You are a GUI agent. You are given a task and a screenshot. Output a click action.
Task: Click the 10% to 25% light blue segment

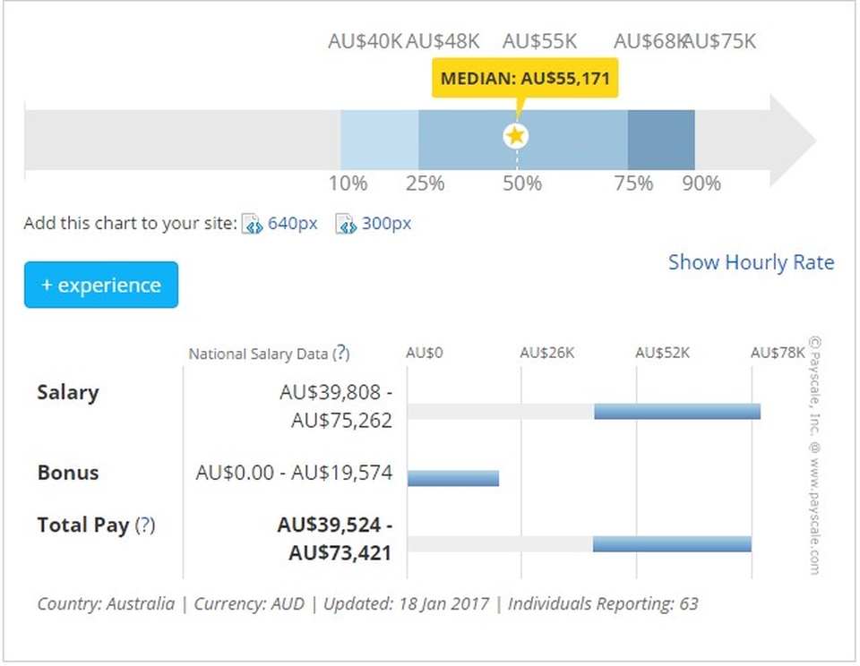point(379,140)
